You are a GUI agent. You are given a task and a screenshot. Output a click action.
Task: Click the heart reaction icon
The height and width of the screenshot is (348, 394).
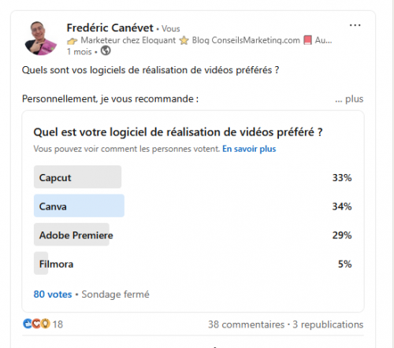pyautogui.click(x=36, y=324)
